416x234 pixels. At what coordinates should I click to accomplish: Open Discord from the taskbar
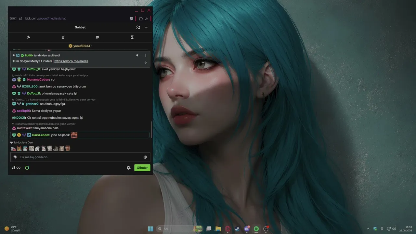click(x=247, y=229)
